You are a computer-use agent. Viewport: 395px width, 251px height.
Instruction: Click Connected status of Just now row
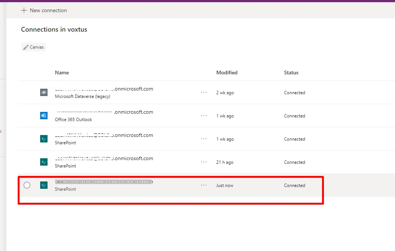(x=294, y=185)
